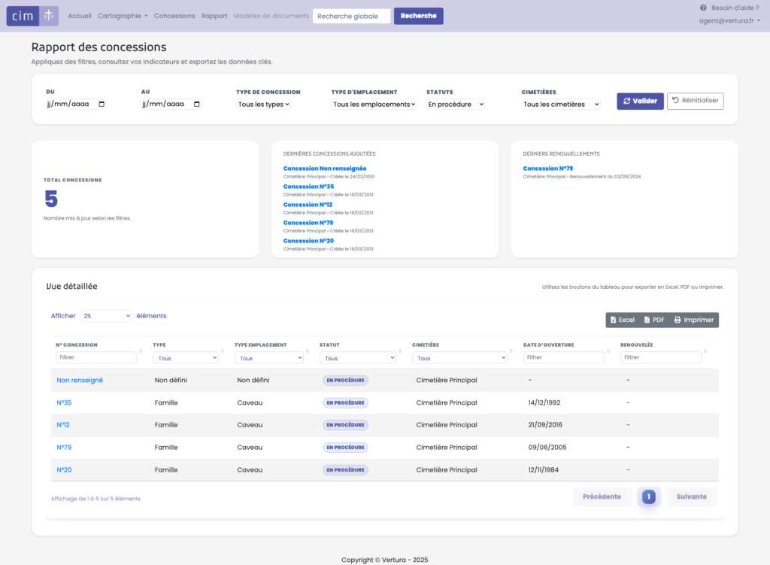Open concession N°35 in the table
The width and height of the screenshot is (770, 565).
coord(64,402)
